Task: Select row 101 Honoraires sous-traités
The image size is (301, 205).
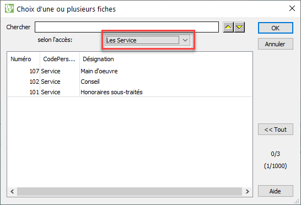Action: coord(130,92)
